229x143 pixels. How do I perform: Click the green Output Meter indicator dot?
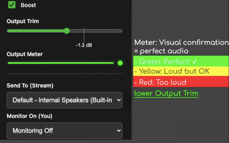(x=120, y=63)
